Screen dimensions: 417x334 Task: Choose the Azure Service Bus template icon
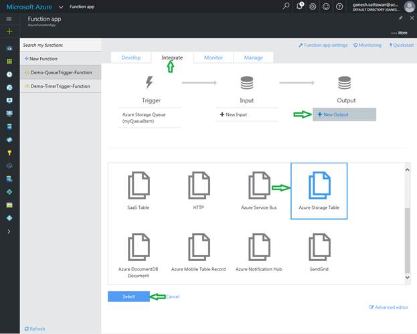coord(258,185)
